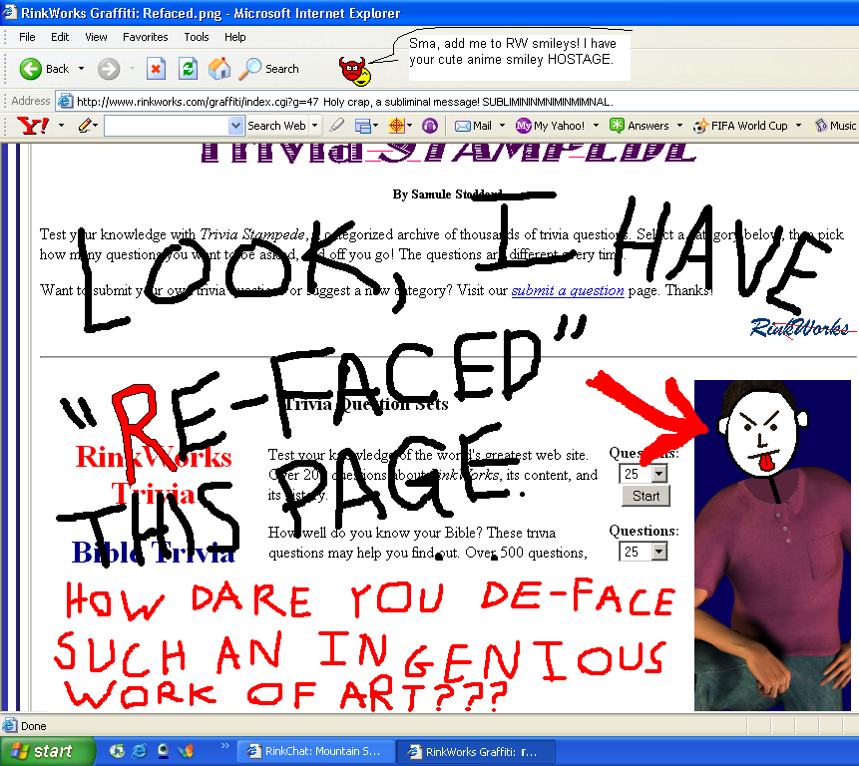Expand the My Yahoo! dropdown arrow
Viewport: 859px width, 766px height.
596,126
